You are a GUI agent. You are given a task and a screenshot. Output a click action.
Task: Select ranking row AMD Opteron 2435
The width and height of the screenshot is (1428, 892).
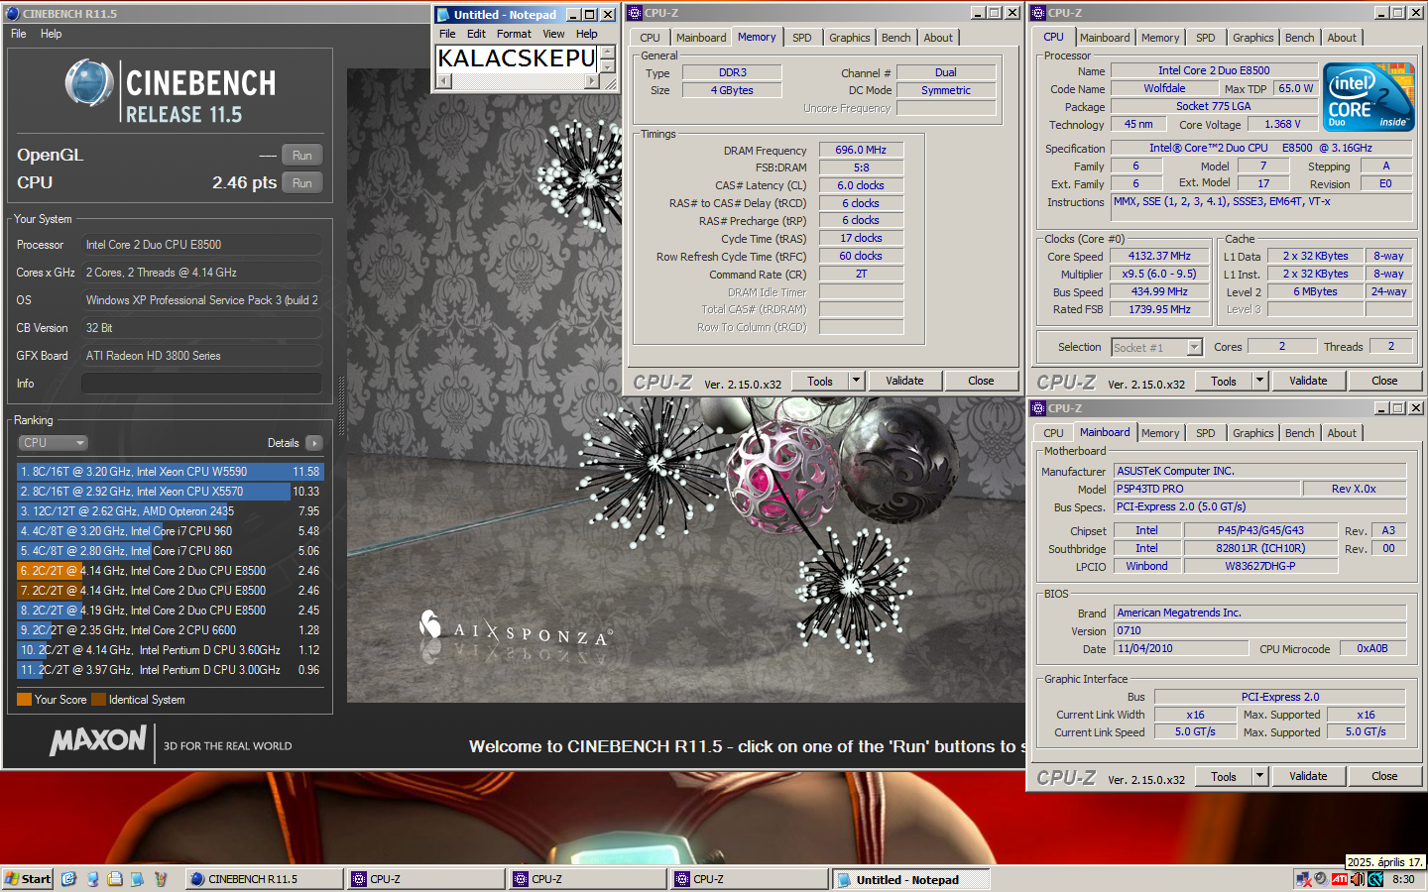171,511
